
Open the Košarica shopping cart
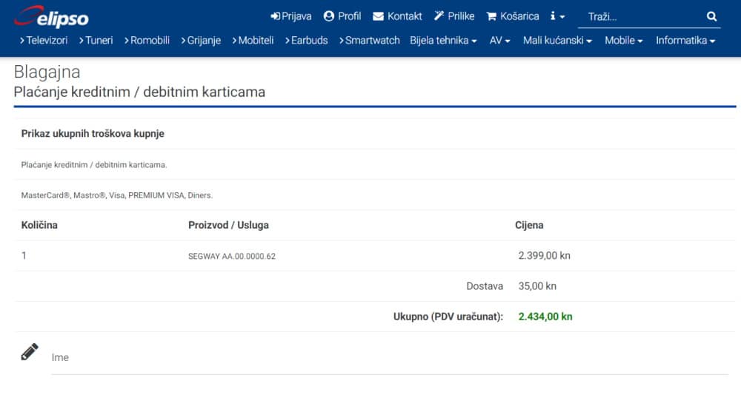click(512, 16)
